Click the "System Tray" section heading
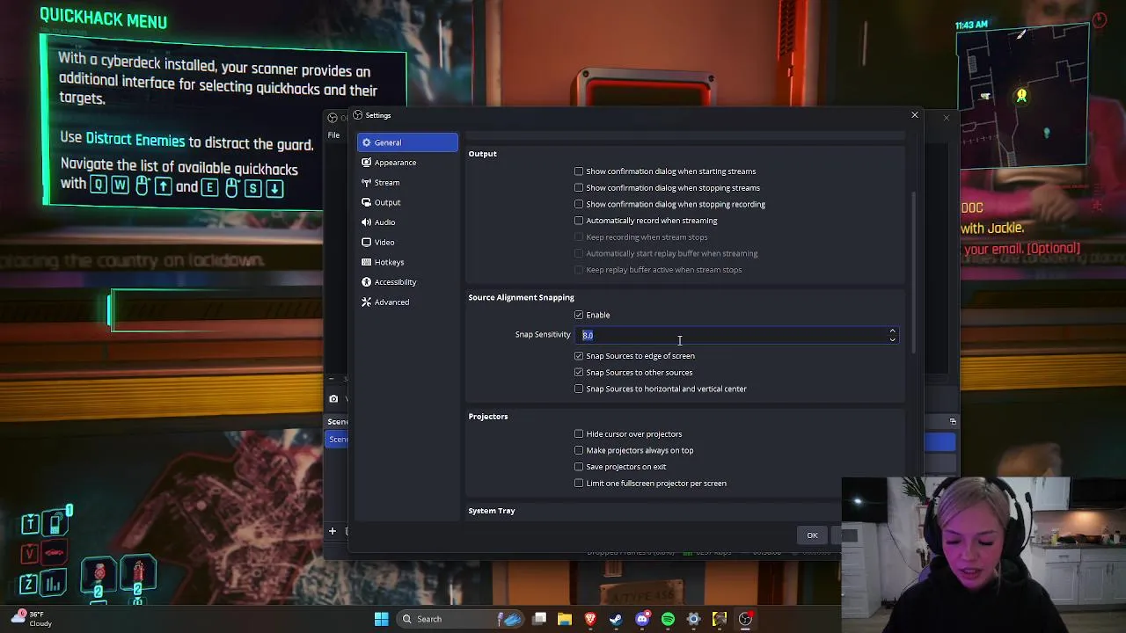Screen dimensions: 1126x633 click(492, 511)
